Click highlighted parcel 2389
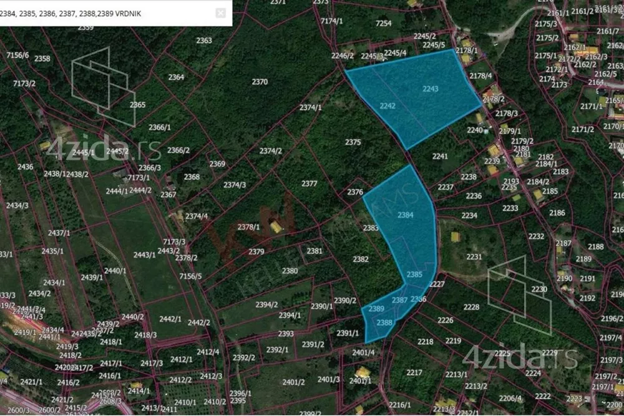This screenshot has height=416, width=624. coord(376,309)
